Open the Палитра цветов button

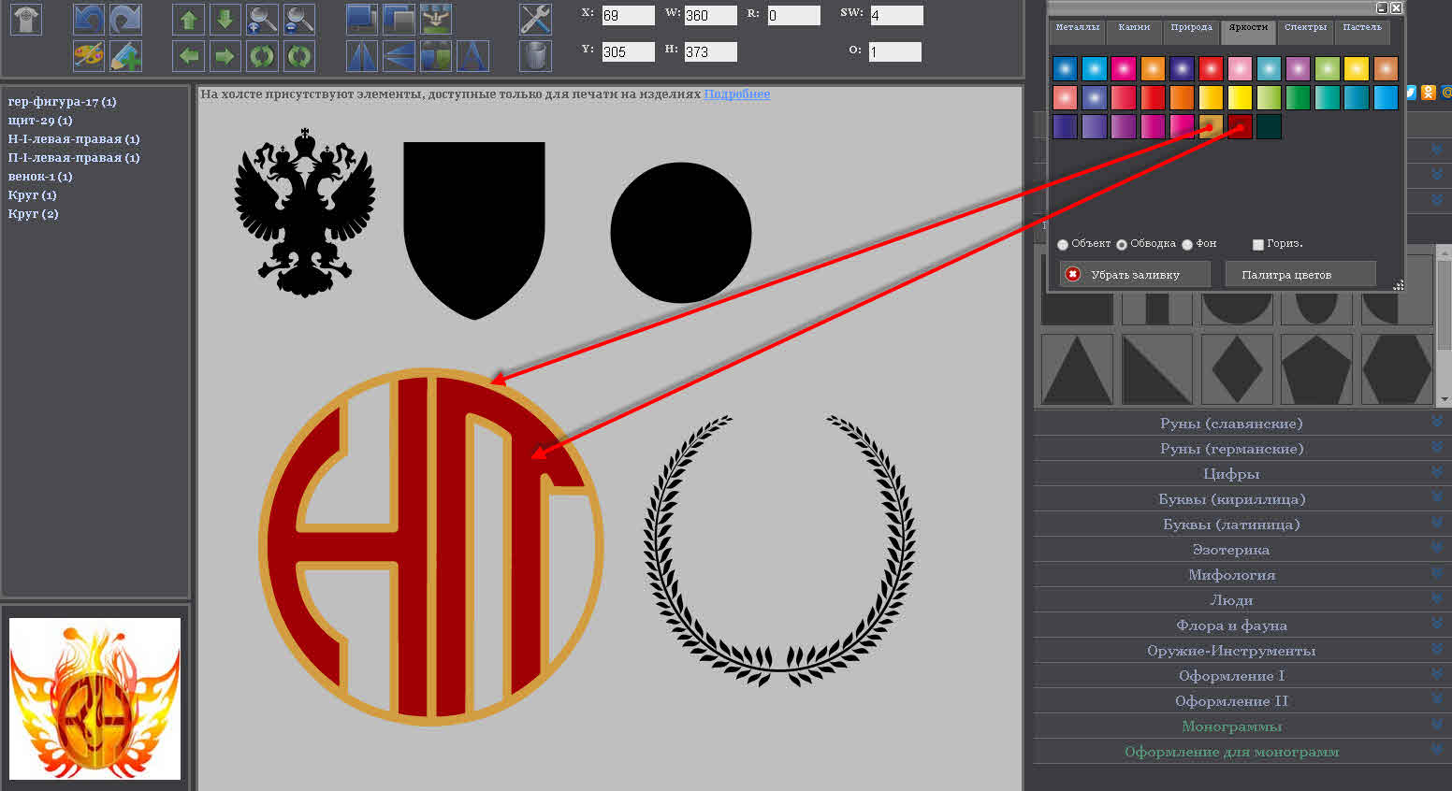[x=1300, y=274]
